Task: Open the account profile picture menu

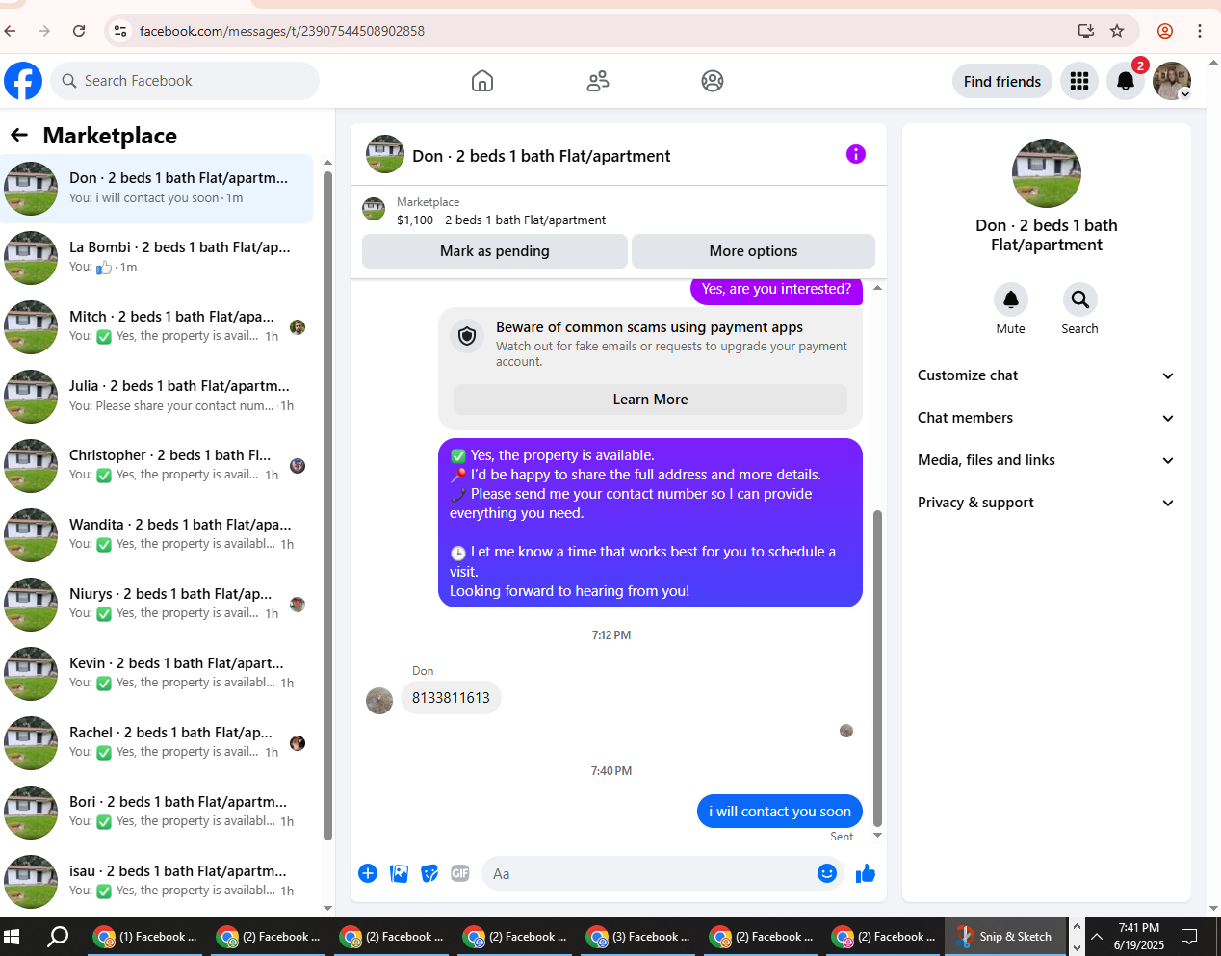Action: [1172, 81]
